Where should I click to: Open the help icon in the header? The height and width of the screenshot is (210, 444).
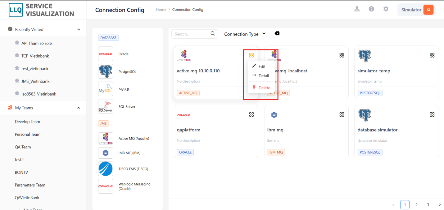click(x=371, y=9)
